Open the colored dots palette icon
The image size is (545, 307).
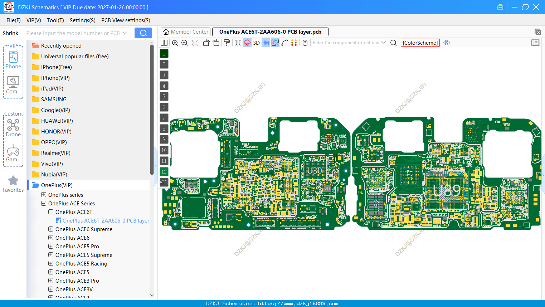tap(294, 43)
